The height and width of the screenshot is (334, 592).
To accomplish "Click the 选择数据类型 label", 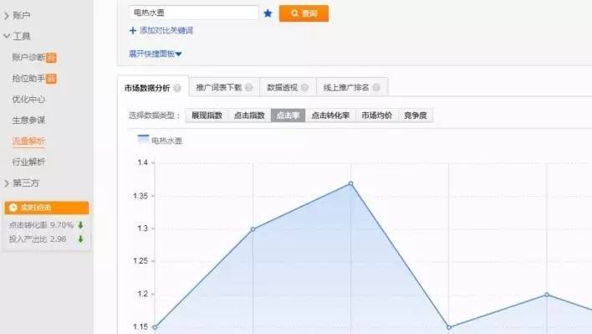I will (x=154, y=116).
